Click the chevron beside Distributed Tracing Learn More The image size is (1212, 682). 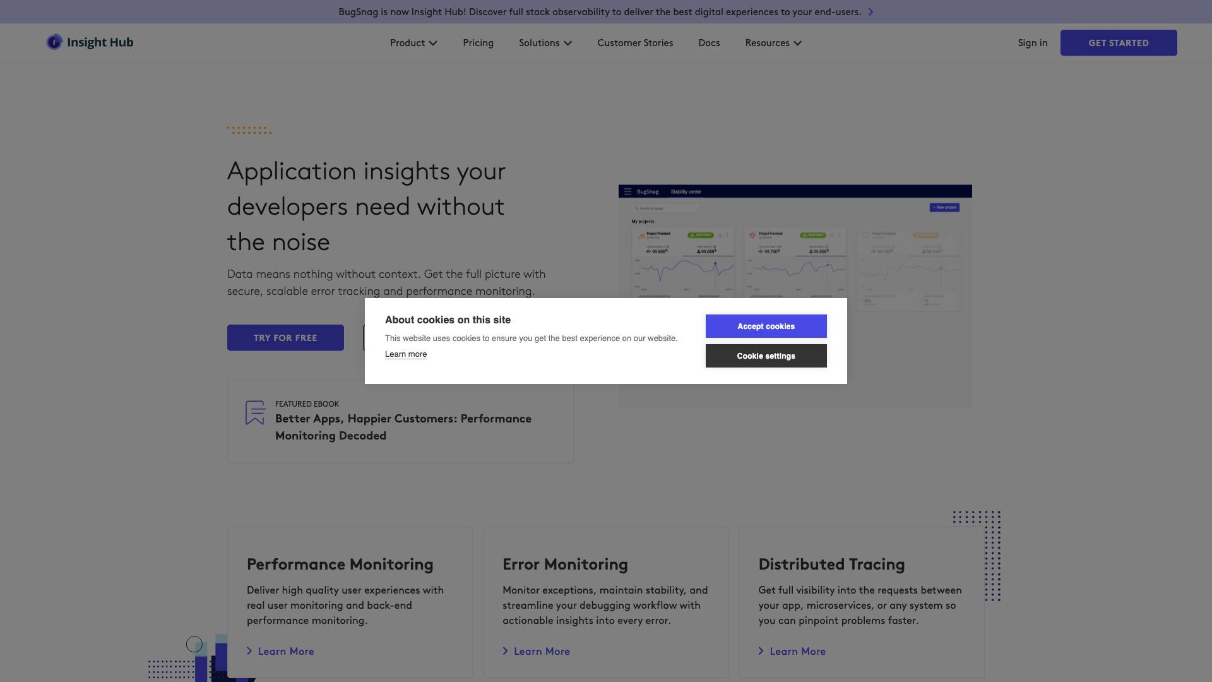point(761,651)
